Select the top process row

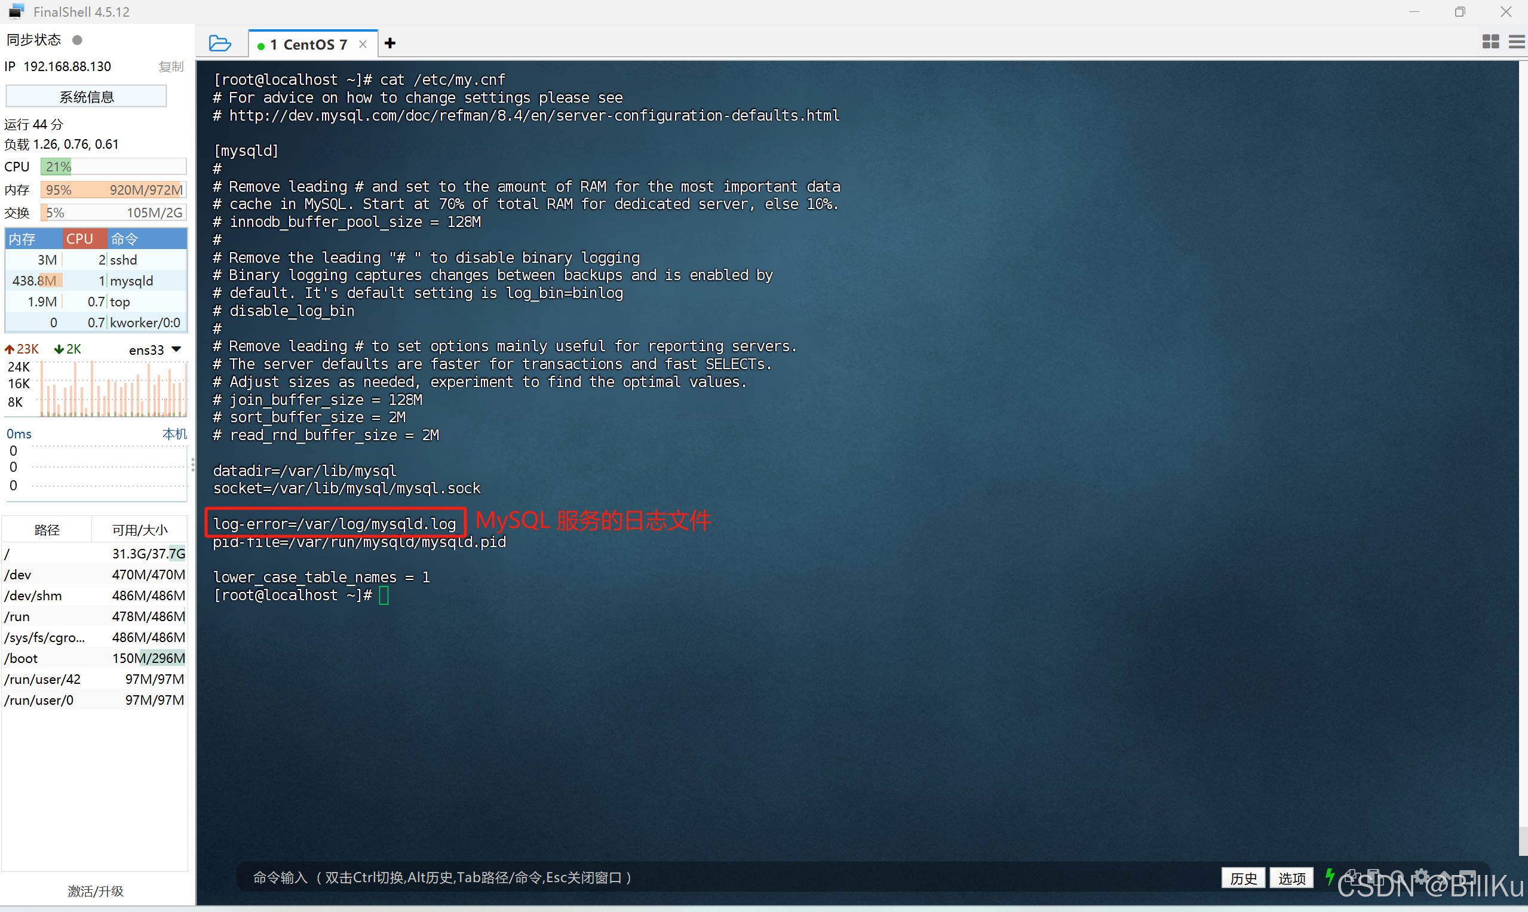coord(96,302)
